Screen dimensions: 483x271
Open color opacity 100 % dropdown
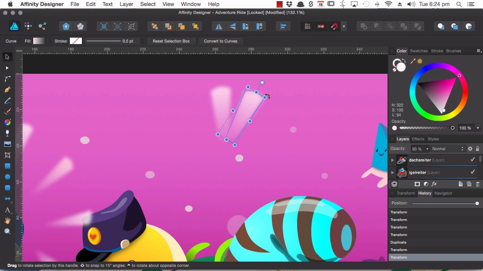tap(478, 128)
